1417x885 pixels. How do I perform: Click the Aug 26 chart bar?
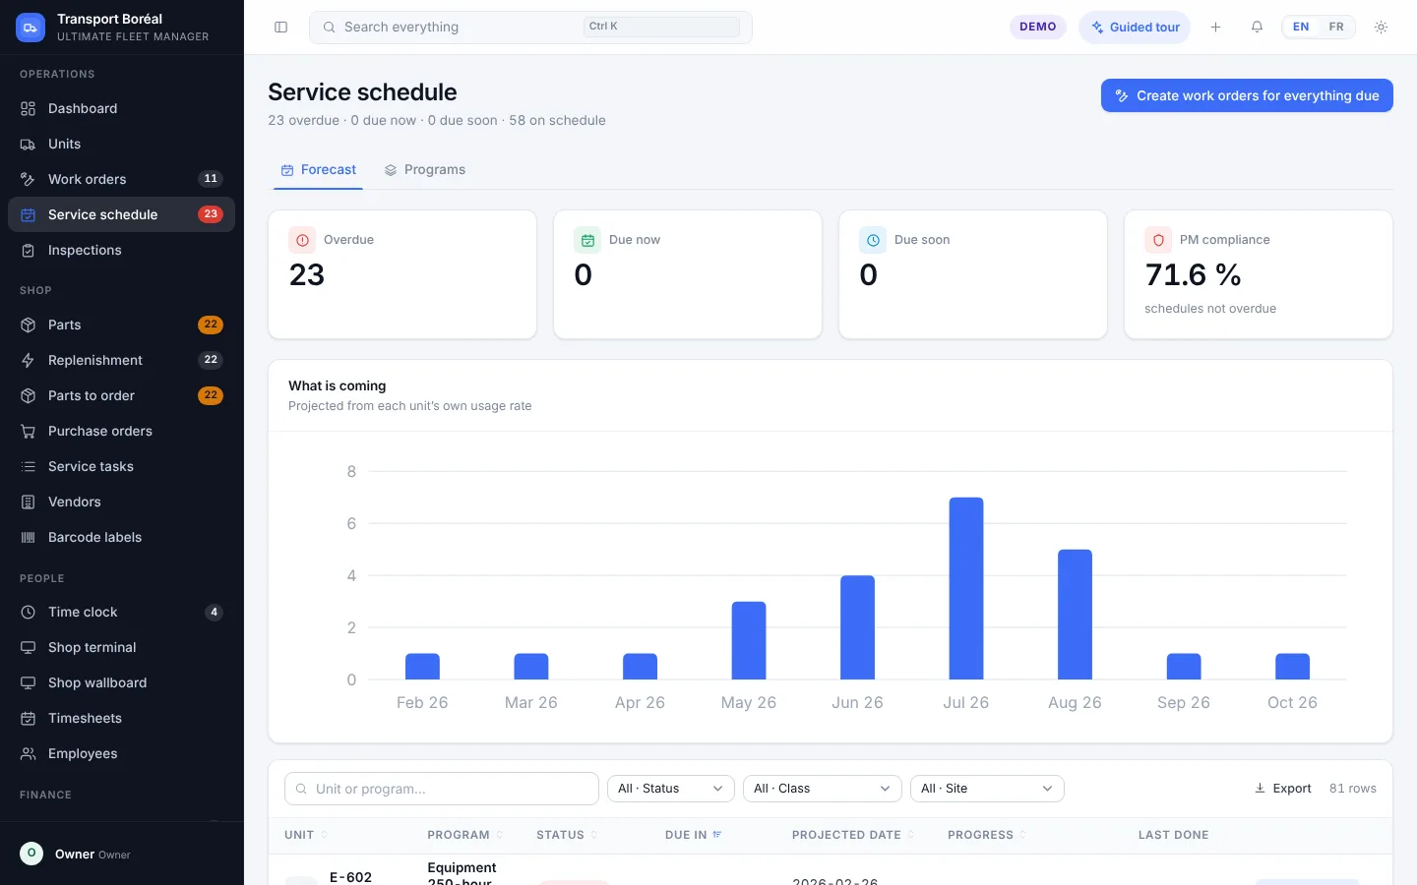[1075, 615]
